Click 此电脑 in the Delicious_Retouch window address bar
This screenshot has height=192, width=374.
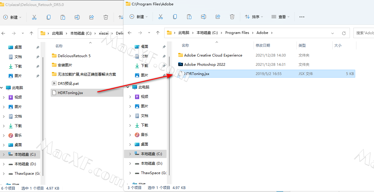tap(58, 33)
